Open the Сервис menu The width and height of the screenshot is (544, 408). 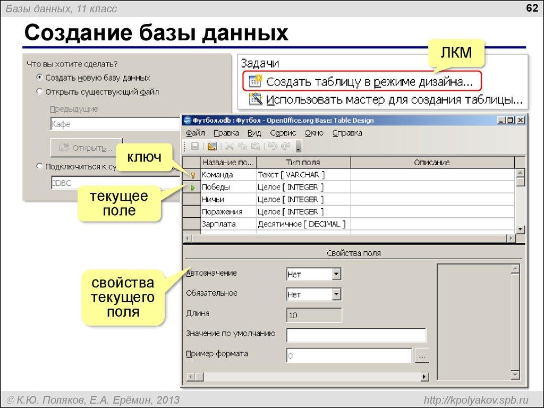tap(285, 133)
